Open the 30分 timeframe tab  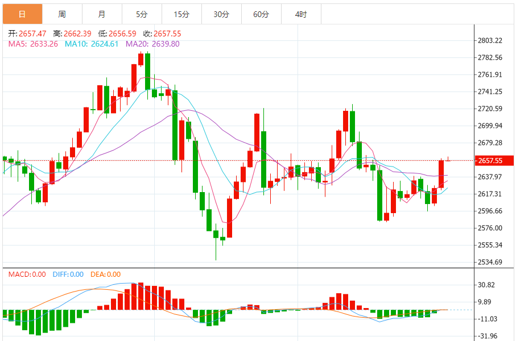click(221, 14)
